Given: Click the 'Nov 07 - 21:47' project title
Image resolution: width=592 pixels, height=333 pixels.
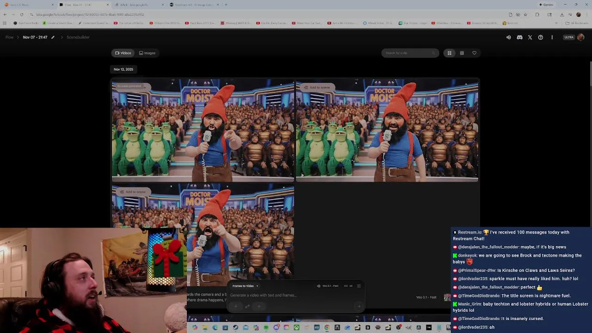Looking at the screenshot, I should click(x=35, y=37).
